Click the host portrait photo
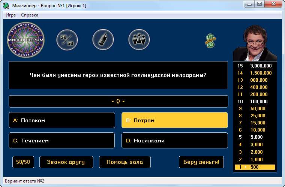Screen dimensions: 285x187 coord(255,43)
